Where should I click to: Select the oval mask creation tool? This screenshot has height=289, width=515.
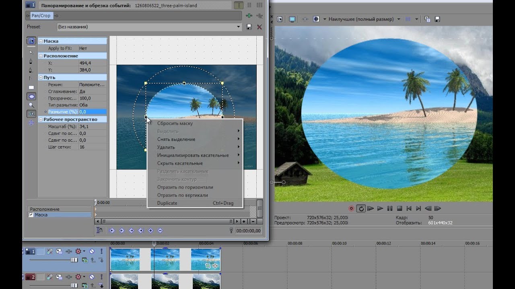[31, 96]
